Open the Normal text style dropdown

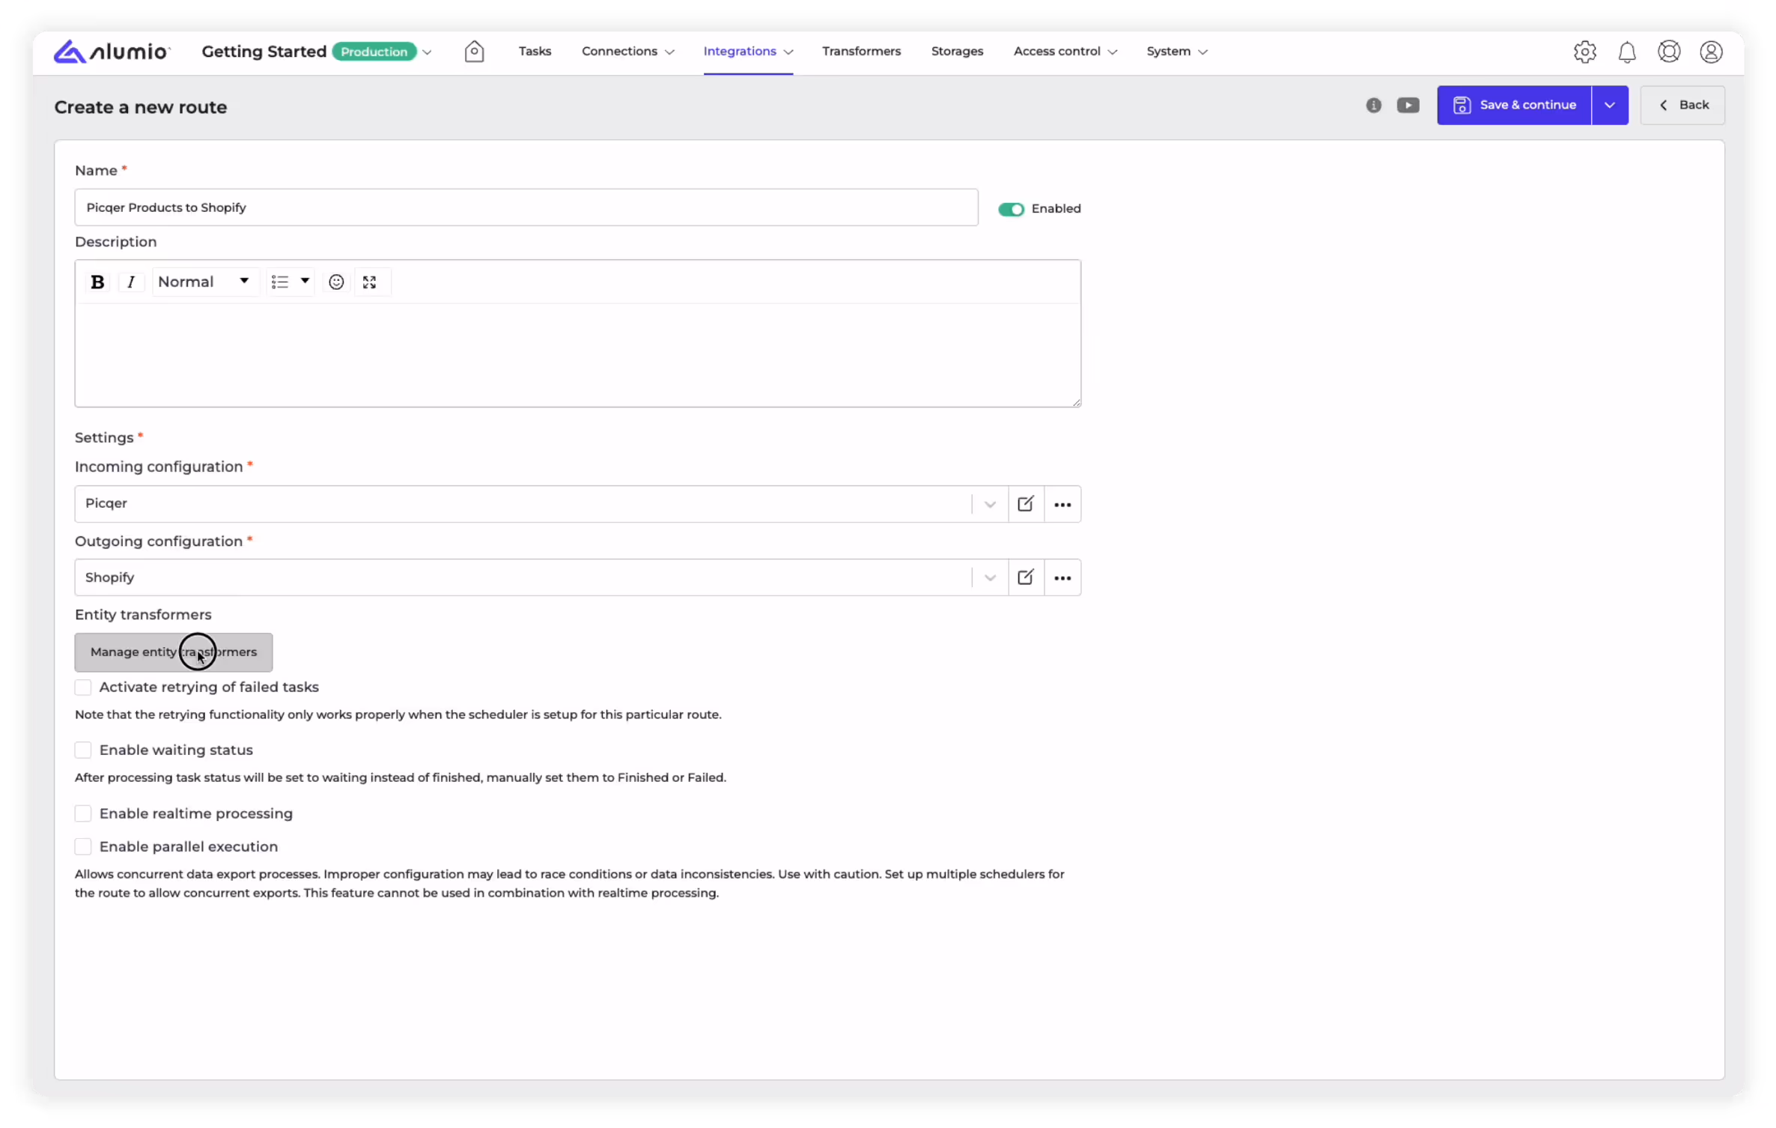pyautogui.click(x=204, y=282)
